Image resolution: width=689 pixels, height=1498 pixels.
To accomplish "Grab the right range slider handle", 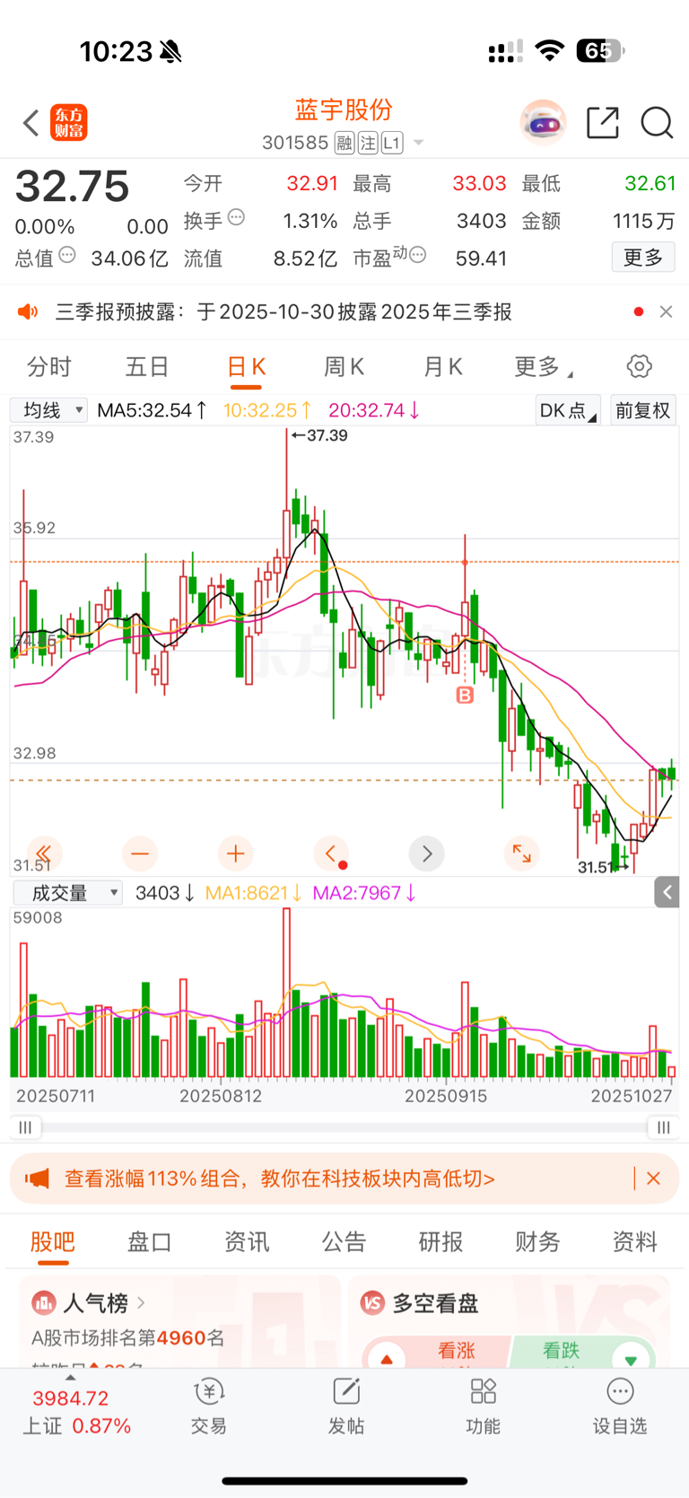I will 663,1127.
